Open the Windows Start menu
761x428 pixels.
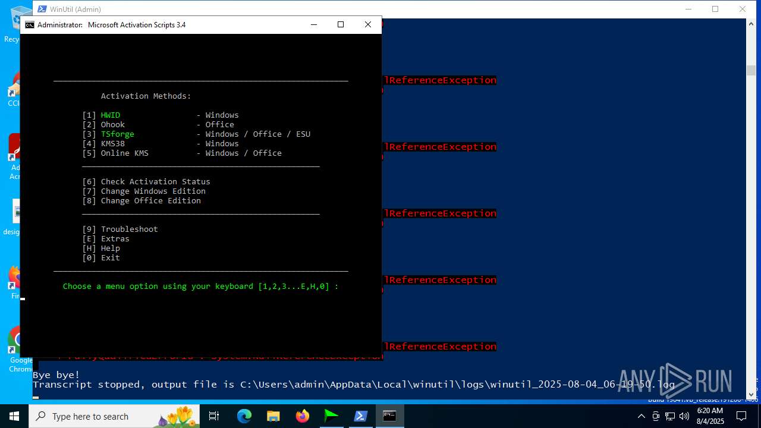point(14,416)
